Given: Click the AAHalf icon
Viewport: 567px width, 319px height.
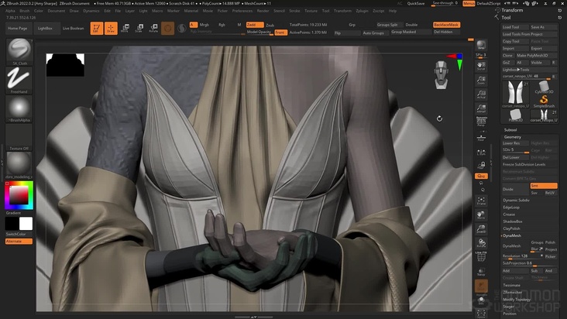Looking at the screenshot, I should coord(481,108).
